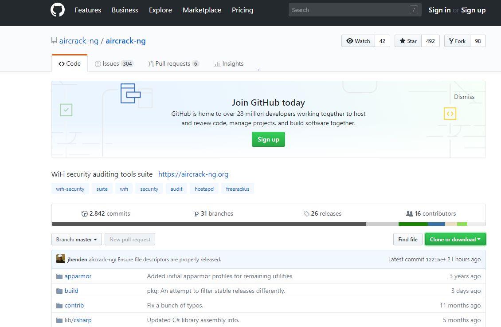Click the wifi topic tag
This screenshot has width=501, height=327.
pos(124,189)
